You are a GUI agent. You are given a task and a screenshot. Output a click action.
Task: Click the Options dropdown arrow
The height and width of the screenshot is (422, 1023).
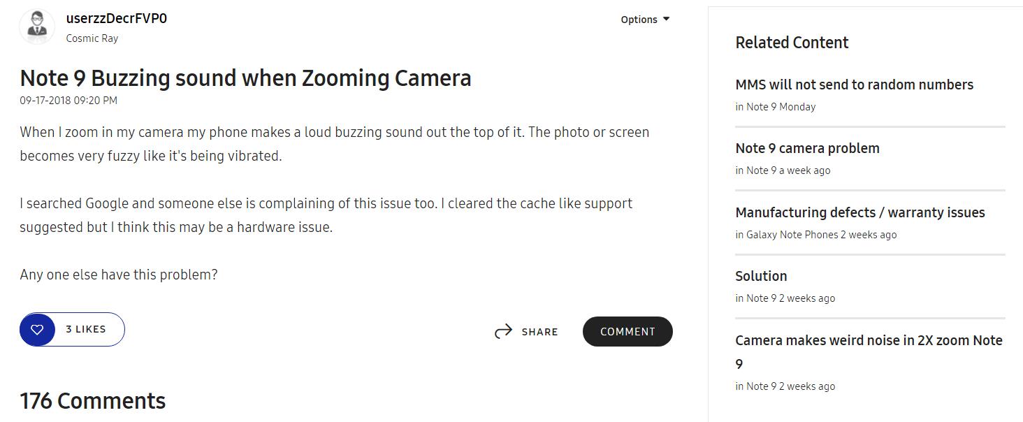(x=666, y=19)
